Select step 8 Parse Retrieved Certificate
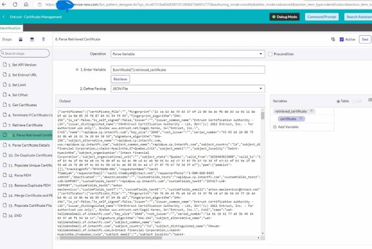Image resolution: width=372 pixels, height=249 pixels. coord(26,135)
